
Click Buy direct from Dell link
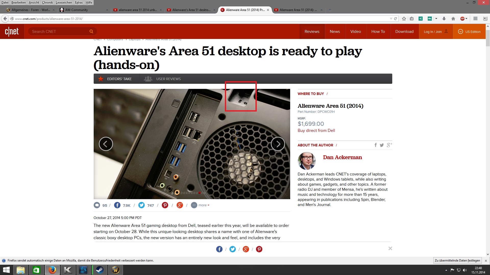tap(316, 130)
